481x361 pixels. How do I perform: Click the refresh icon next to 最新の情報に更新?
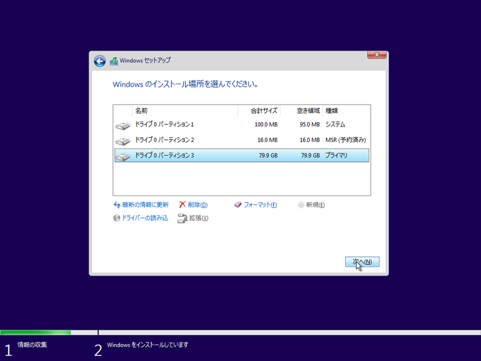pyautogui.click(x=117, y=205)
